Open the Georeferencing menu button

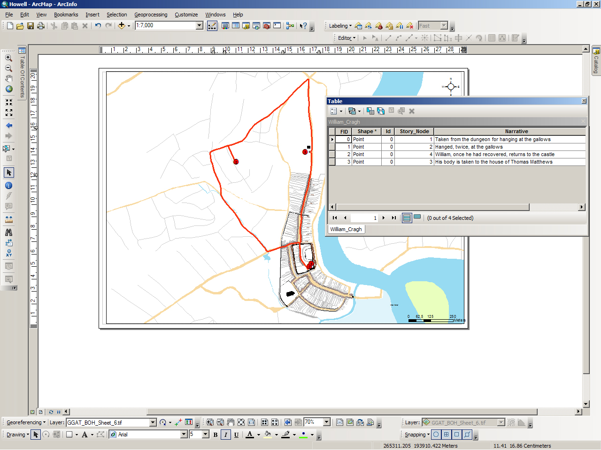pos(26,422)
